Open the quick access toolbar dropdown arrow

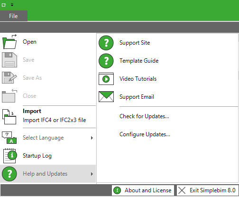(12, 5)
